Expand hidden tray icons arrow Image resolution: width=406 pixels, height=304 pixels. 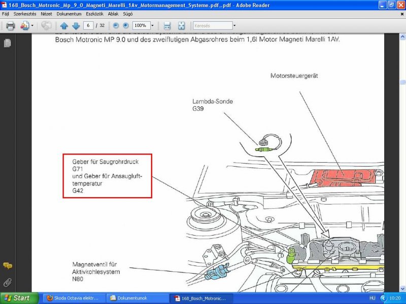coord(384,298)
